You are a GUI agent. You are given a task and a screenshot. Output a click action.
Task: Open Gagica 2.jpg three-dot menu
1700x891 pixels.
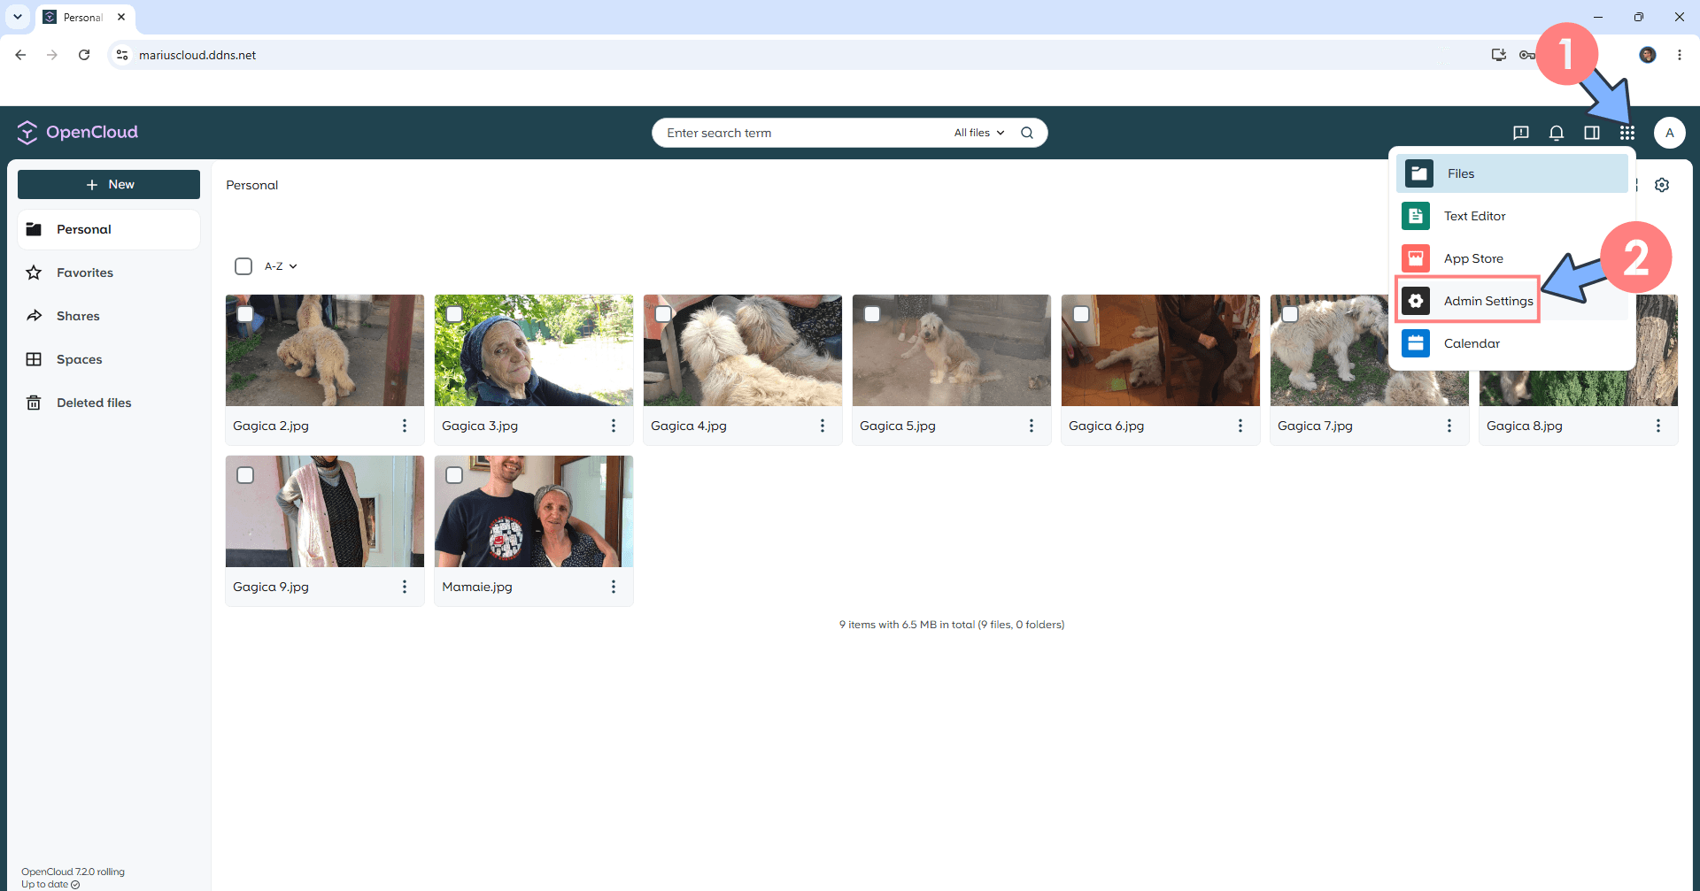405,426
